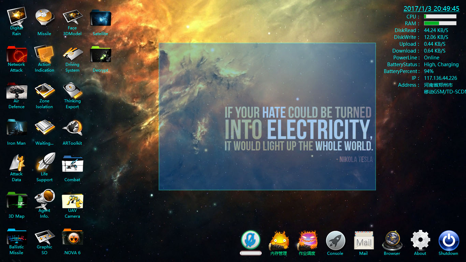This screenshot has height=262, width=466.
Task: Click the 'High, Charging' battery status
Action: tap(441, 64)
